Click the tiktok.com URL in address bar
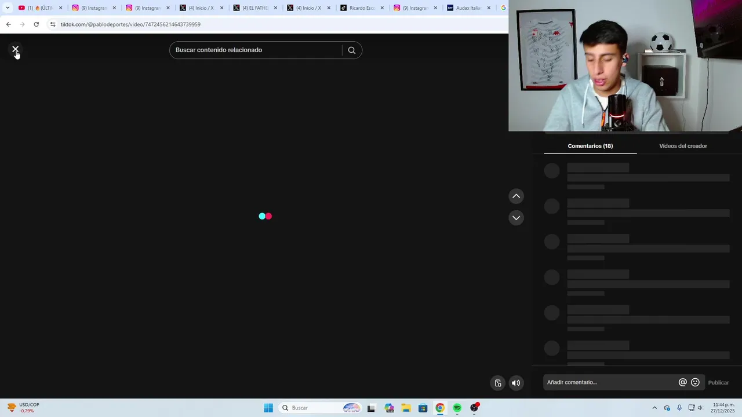This screenshot has height=417, width=742. coord(130,24)
